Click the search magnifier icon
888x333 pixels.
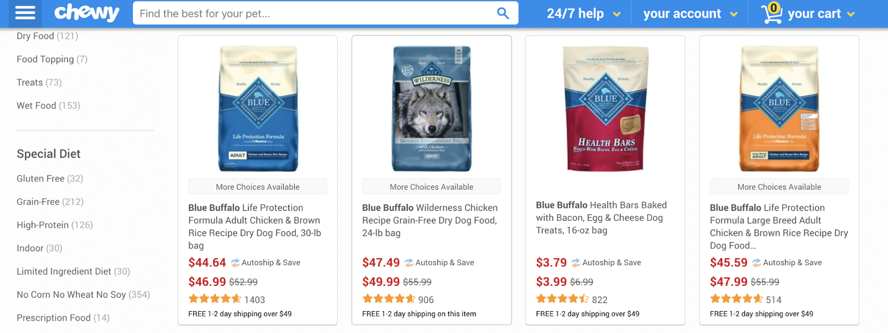(x=502, y=13)
